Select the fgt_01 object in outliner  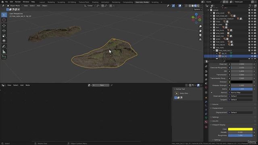pos(224,54)
